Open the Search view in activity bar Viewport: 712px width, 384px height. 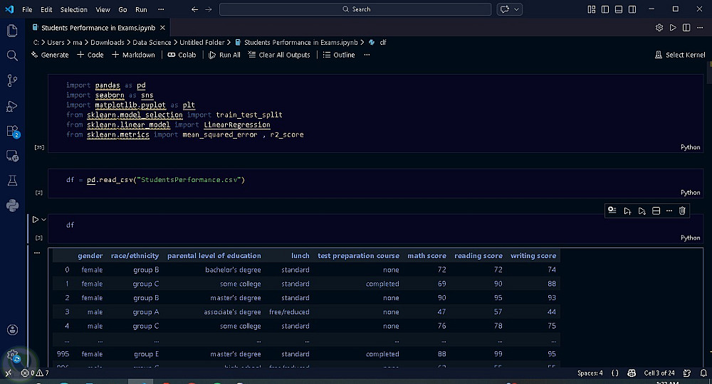point(12,55)
